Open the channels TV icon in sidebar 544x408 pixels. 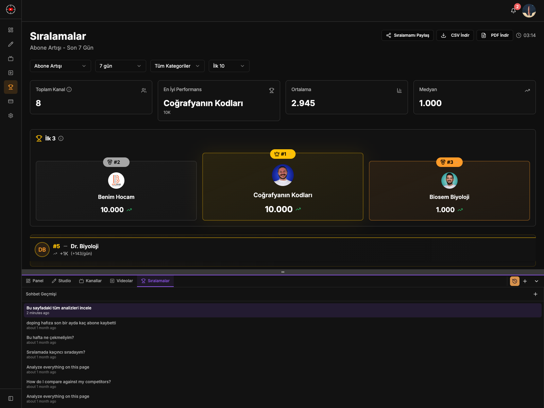11,58
